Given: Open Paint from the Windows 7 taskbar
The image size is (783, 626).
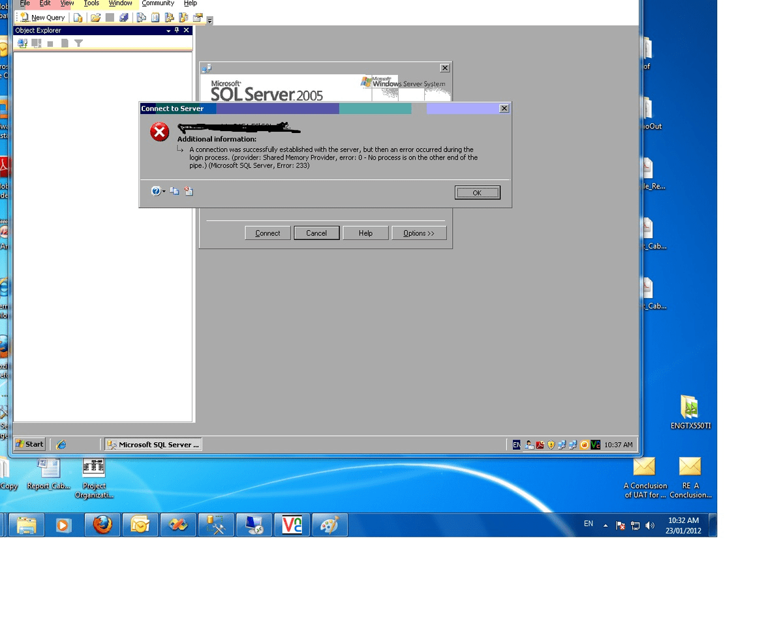Looking at the screenshot, I should coord(330,525).
